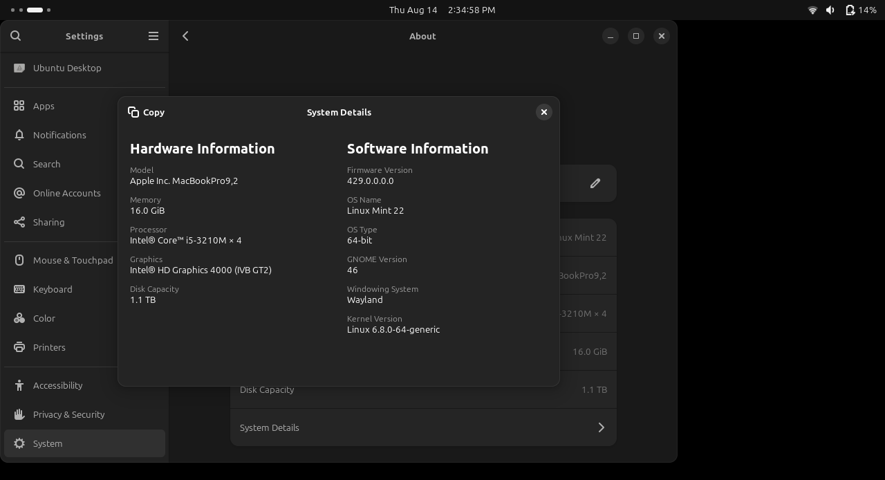Open the settings search icon
Screen dimensions: 885x480
(x=16, y=36)
